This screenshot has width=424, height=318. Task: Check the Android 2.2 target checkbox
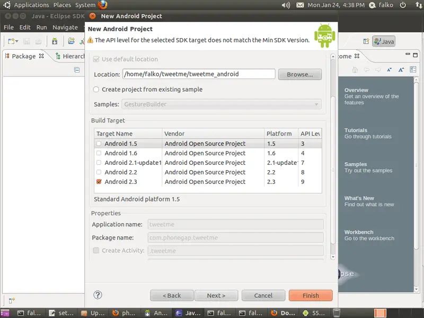(x=99, y=172)
